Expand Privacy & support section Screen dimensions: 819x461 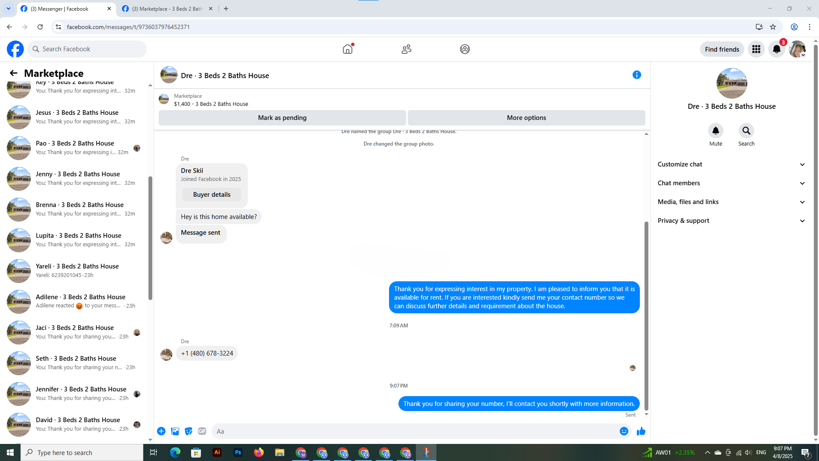(x=731, y=221)
